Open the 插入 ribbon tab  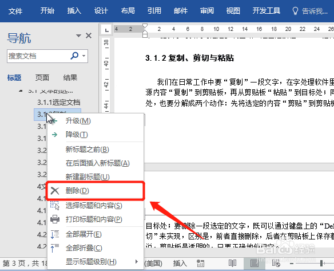click(74, 11)
